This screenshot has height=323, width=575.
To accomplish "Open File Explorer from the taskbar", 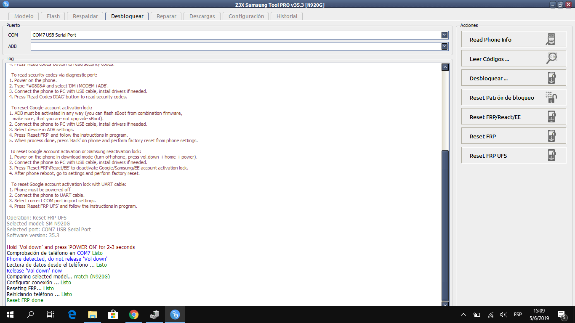I will [x=93, y=315].
